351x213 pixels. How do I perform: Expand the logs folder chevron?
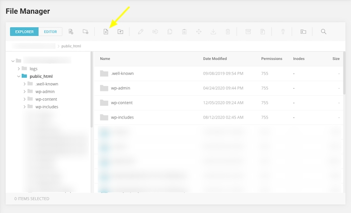pyautogui.click(x=19, y=69)
